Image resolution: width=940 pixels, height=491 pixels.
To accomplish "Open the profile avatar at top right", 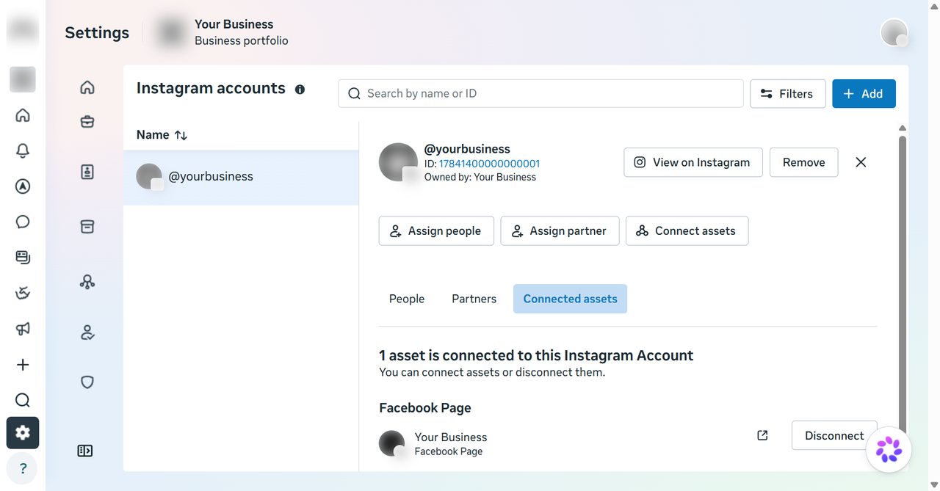I will pos(894,32).
